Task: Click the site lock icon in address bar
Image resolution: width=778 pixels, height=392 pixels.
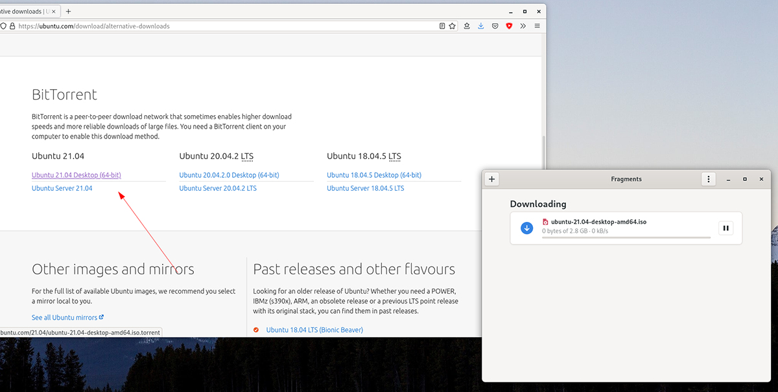Action: (12, 27)
